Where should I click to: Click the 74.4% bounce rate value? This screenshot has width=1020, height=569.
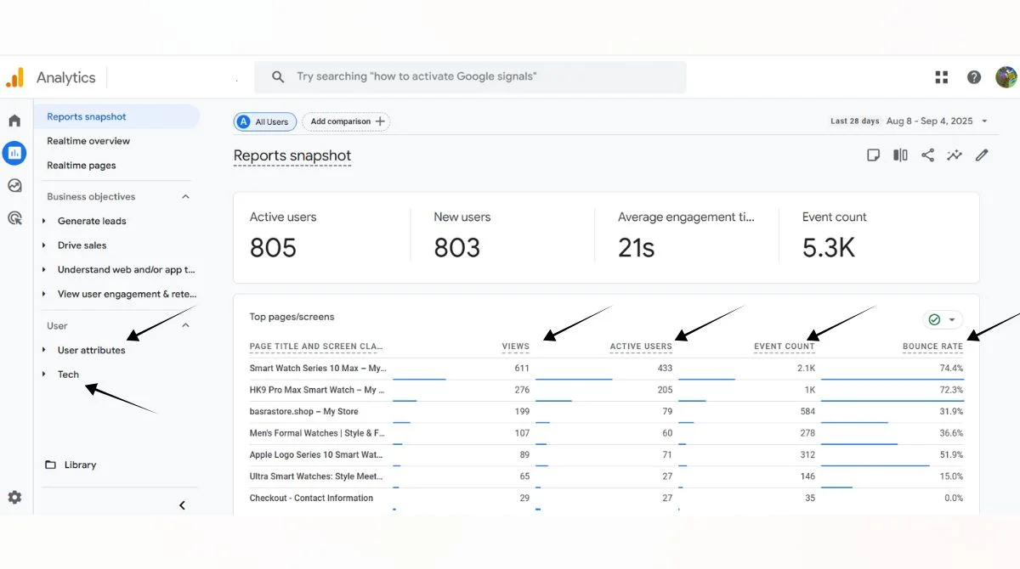[951, 369]
